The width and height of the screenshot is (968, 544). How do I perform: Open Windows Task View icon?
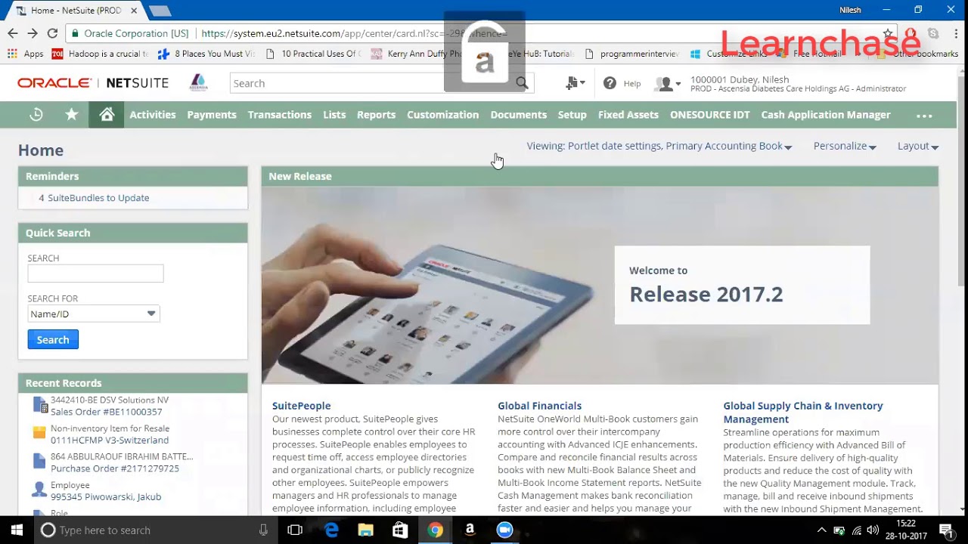pyautogui.click(x=295, y=530)
